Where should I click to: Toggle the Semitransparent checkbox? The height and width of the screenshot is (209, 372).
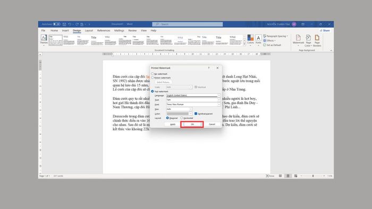click(x=196, y=114)
